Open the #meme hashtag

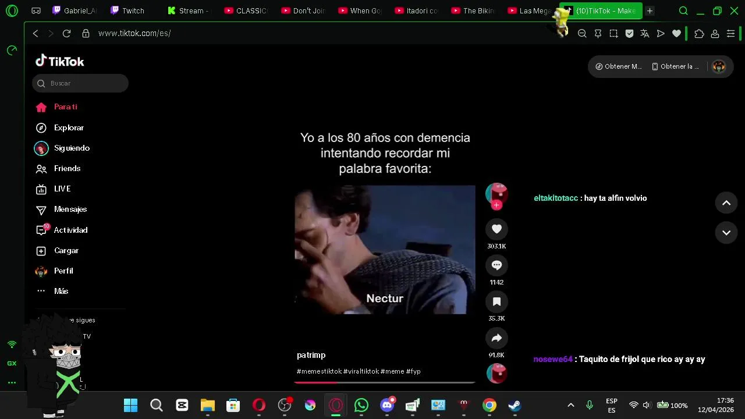(392, 371)
